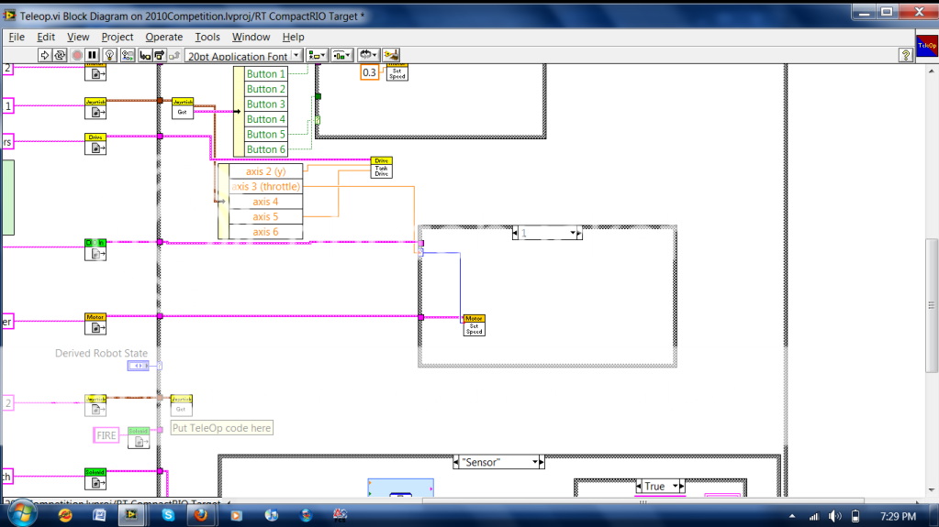Open the 20pt Application Font dropdown
Image resolution: width=939 pixels, height=527 pixels.
243,56
